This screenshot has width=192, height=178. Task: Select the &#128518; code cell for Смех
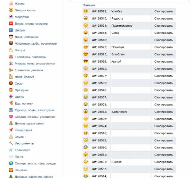click(100, 33)
